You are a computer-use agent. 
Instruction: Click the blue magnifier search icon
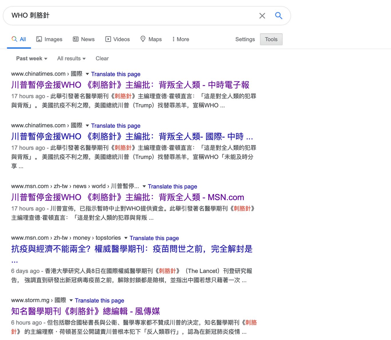(x=279, y=15)
